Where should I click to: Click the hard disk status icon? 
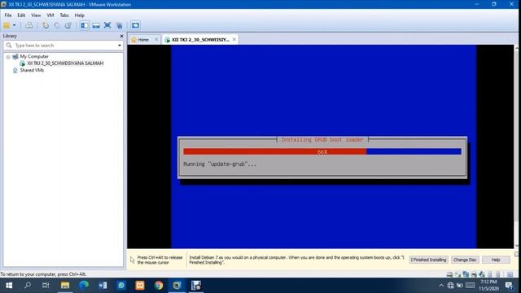click(x=449, y=274)
